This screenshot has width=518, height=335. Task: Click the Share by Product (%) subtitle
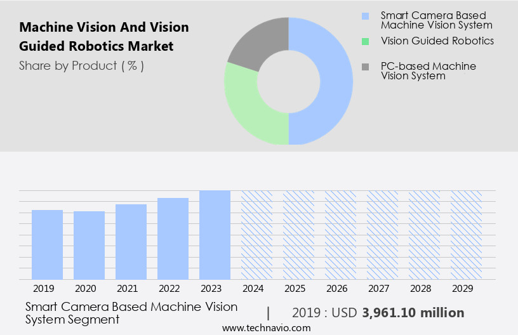click(81, 65)
